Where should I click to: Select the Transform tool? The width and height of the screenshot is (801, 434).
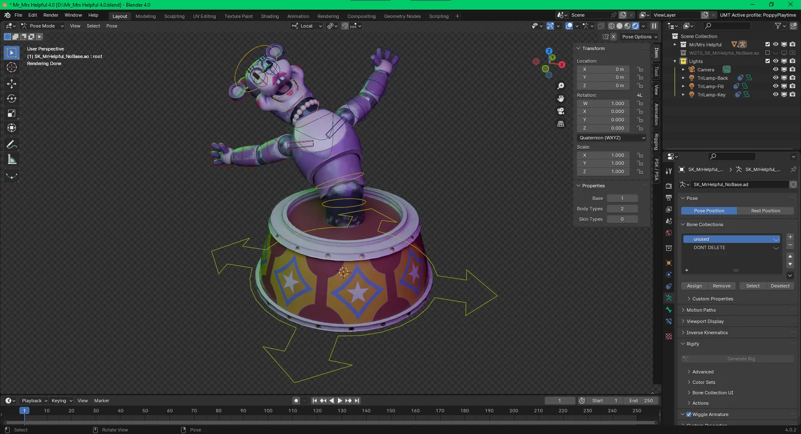pos(12,128)
